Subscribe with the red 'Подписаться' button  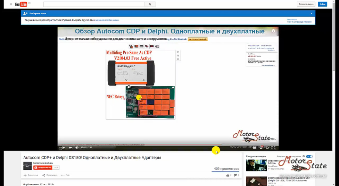[x=43, y=167]
